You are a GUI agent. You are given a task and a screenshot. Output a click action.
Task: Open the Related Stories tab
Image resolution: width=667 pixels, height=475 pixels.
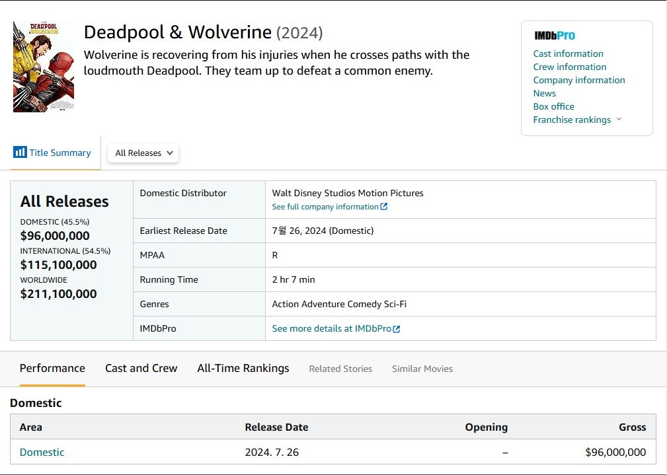tap(340, 369)
